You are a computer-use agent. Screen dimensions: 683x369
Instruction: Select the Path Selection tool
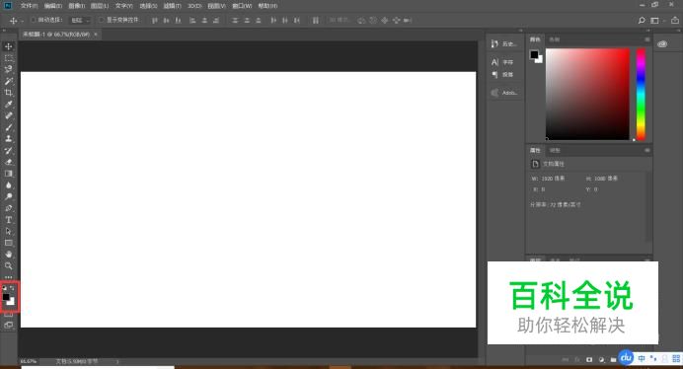(8, 231)
